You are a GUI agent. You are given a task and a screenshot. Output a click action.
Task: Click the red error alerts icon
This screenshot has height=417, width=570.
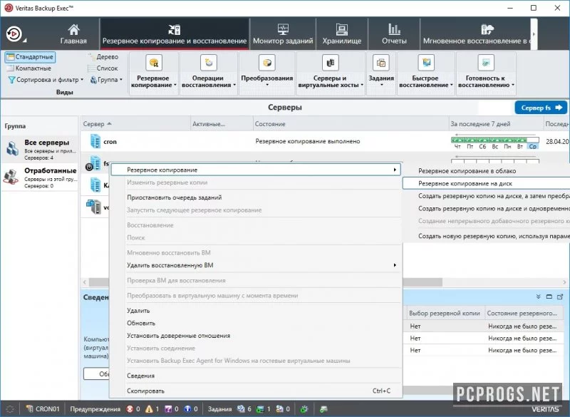(130, 408)
